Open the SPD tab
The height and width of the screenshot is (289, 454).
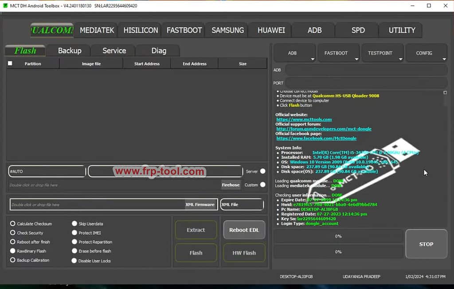[x=358, y=31]
